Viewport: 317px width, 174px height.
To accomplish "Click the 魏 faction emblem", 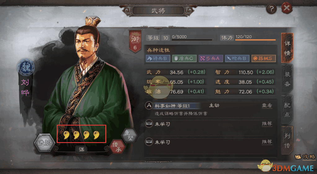I will (26, 67).
